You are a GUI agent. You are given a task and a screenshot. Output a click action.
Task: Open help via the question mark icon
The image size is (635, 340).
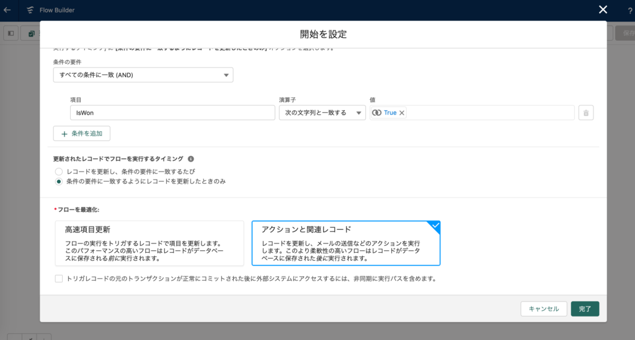pyautogui.click(x=630, y=10)
